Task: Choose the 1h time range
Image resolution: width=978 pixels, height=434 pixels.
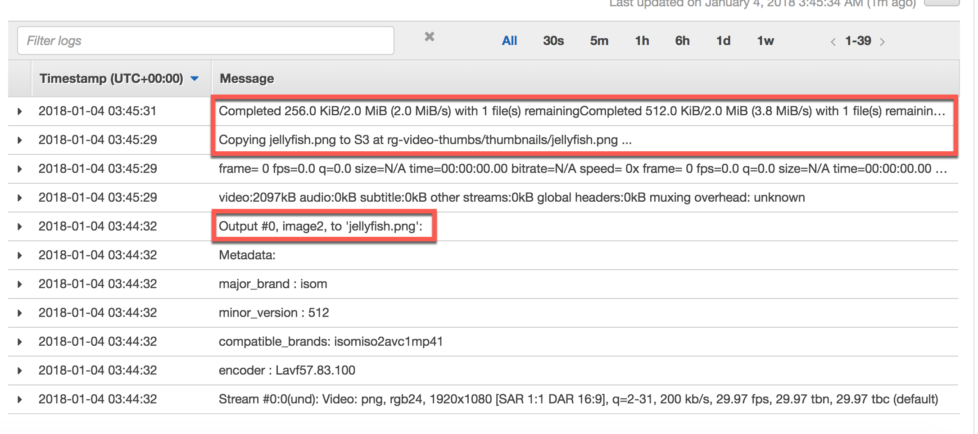Action: 642,41
